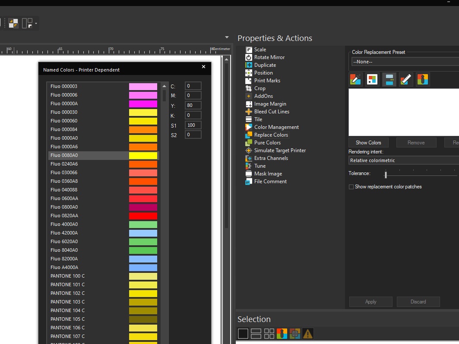Click the Apply button
Viewport: 459px width, 344px height.
click(370, 302)
